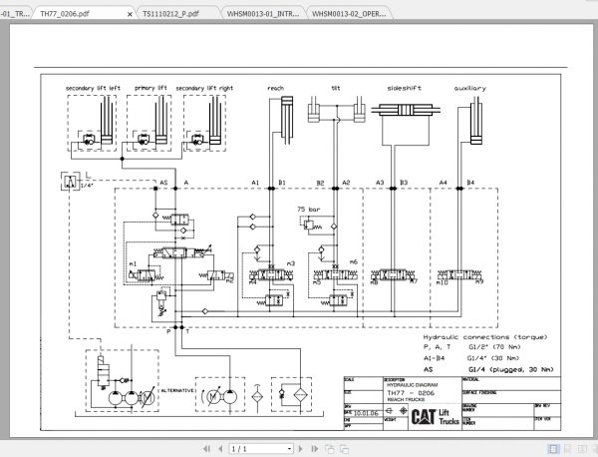Screen dimensions: 598x457
Task: Click the 'm10' solenoid label
Action: point(442,283)
